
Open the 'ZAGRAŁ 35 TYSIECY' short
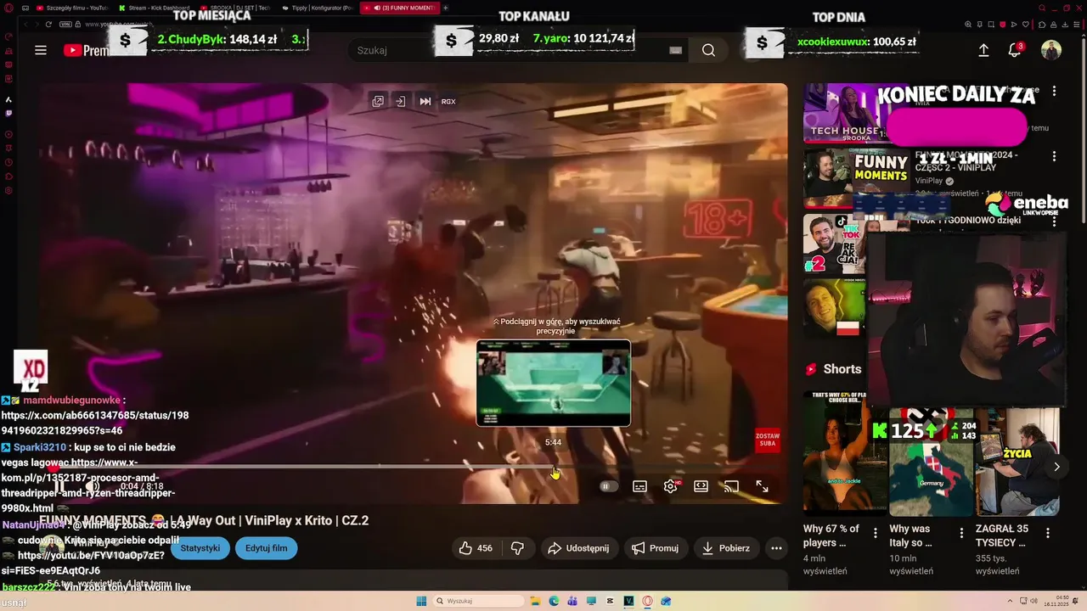pos(1017,462)
